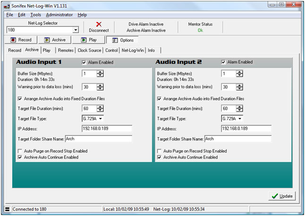Increase Target File Duration for Input 1
305x216 pixels.
[x=100, y=107]
